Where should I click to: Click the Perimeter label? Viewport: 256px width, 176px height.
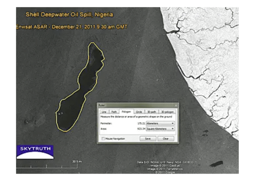(106, 124)
